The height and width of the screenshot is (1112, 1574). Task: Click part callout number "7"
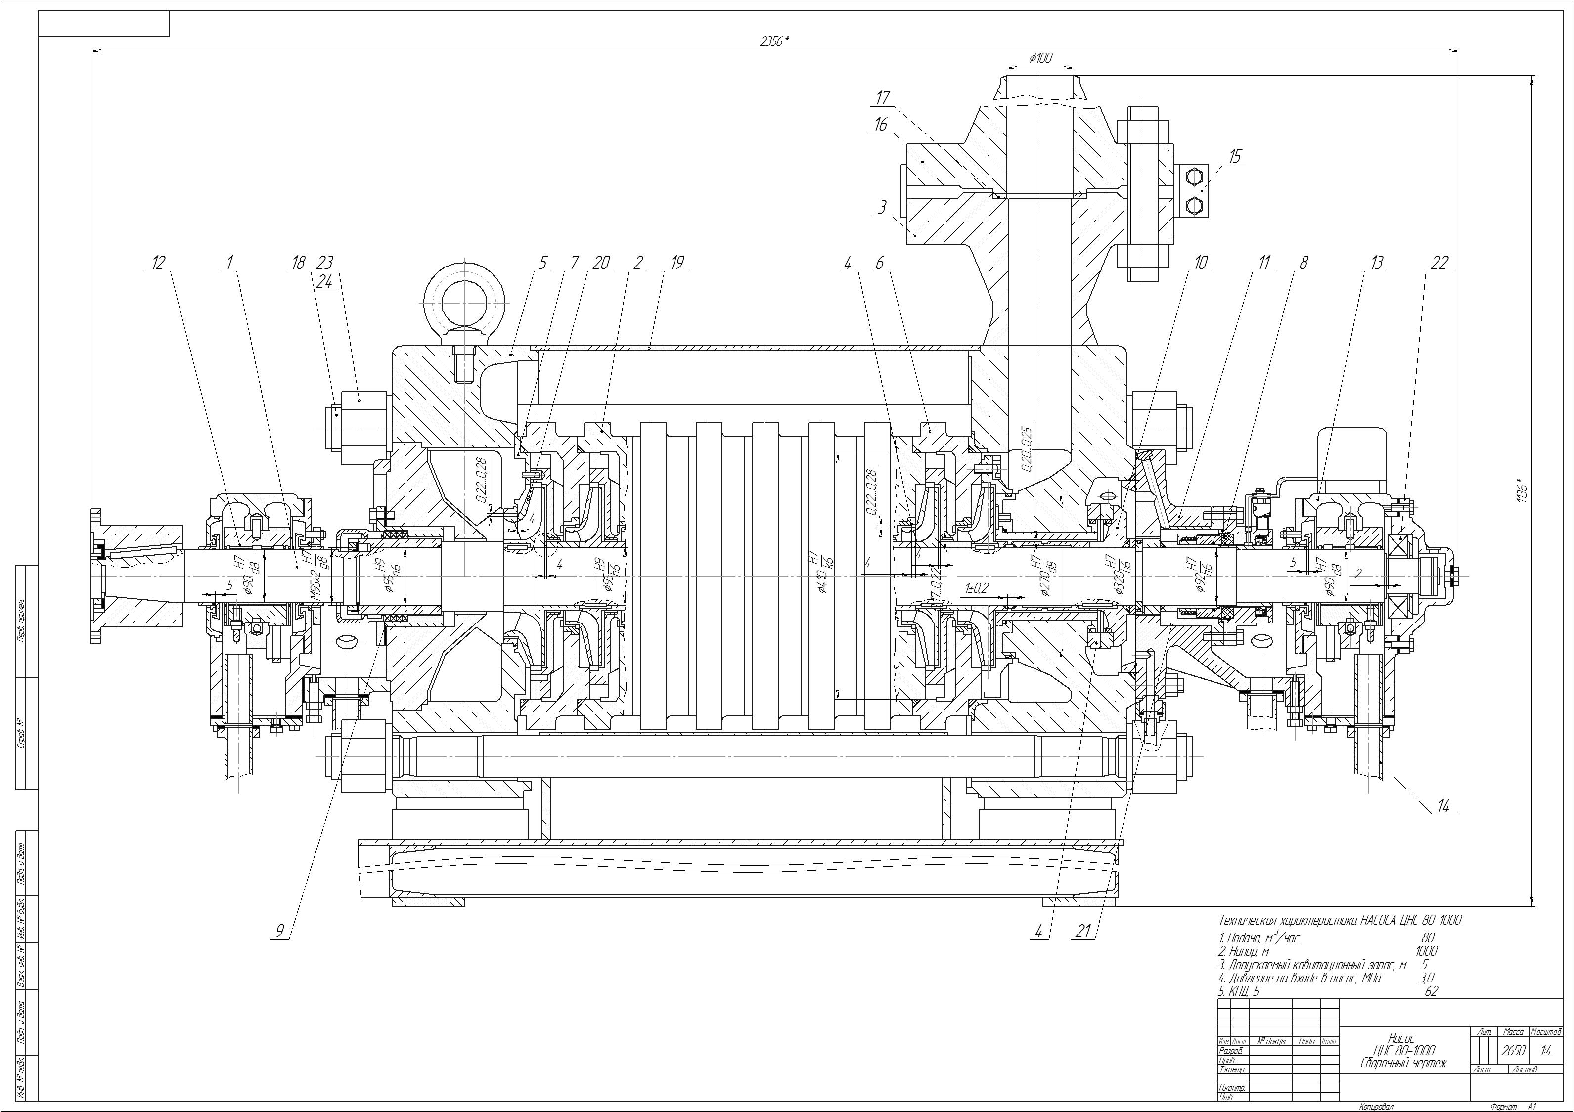(575, 263)
